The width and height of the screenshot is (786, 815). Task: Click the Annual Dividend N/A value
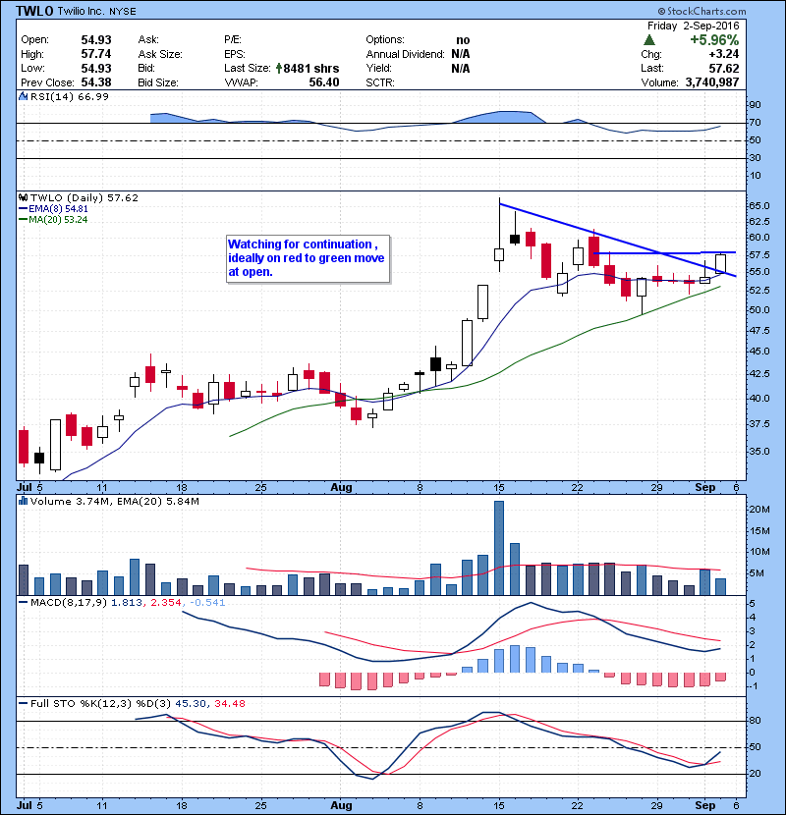(461, 54)
